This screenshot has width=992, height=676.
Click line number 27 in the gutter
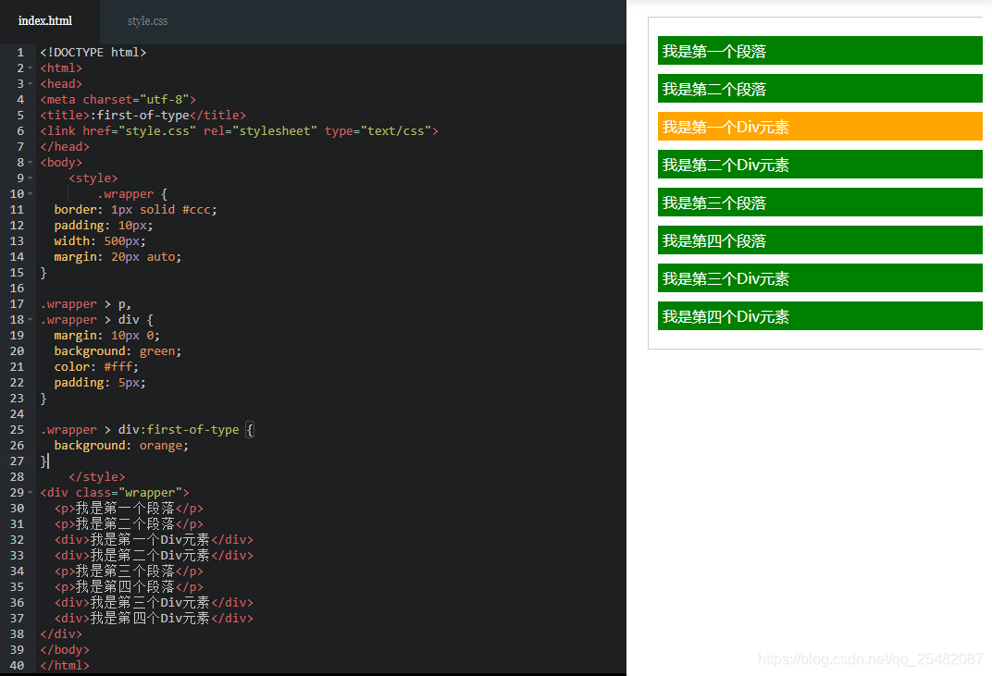tap(17, 461)
